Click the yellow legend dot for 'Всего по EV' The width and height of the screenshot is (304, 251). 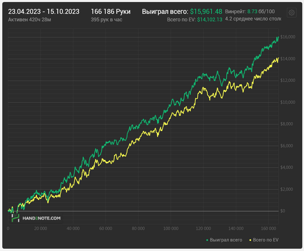(250, 240)
